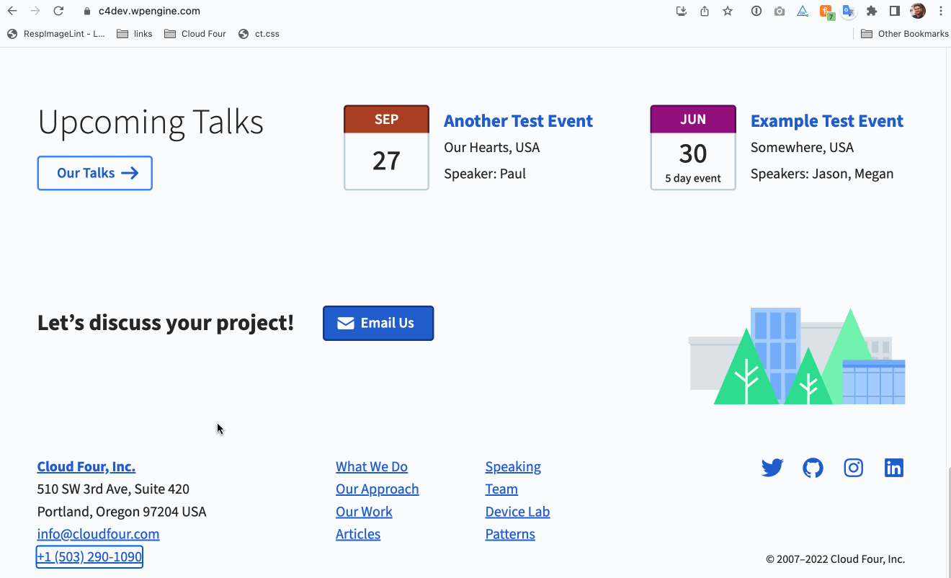The image size is (951, 578).
Task: Click the city buildings and trees illustration
Action: (x=797, y=356)
